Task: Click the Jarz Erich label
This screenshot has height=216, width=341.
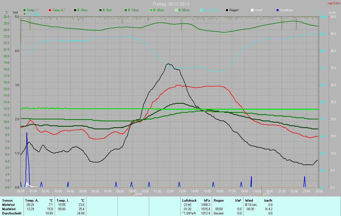Action: point(334,3)
